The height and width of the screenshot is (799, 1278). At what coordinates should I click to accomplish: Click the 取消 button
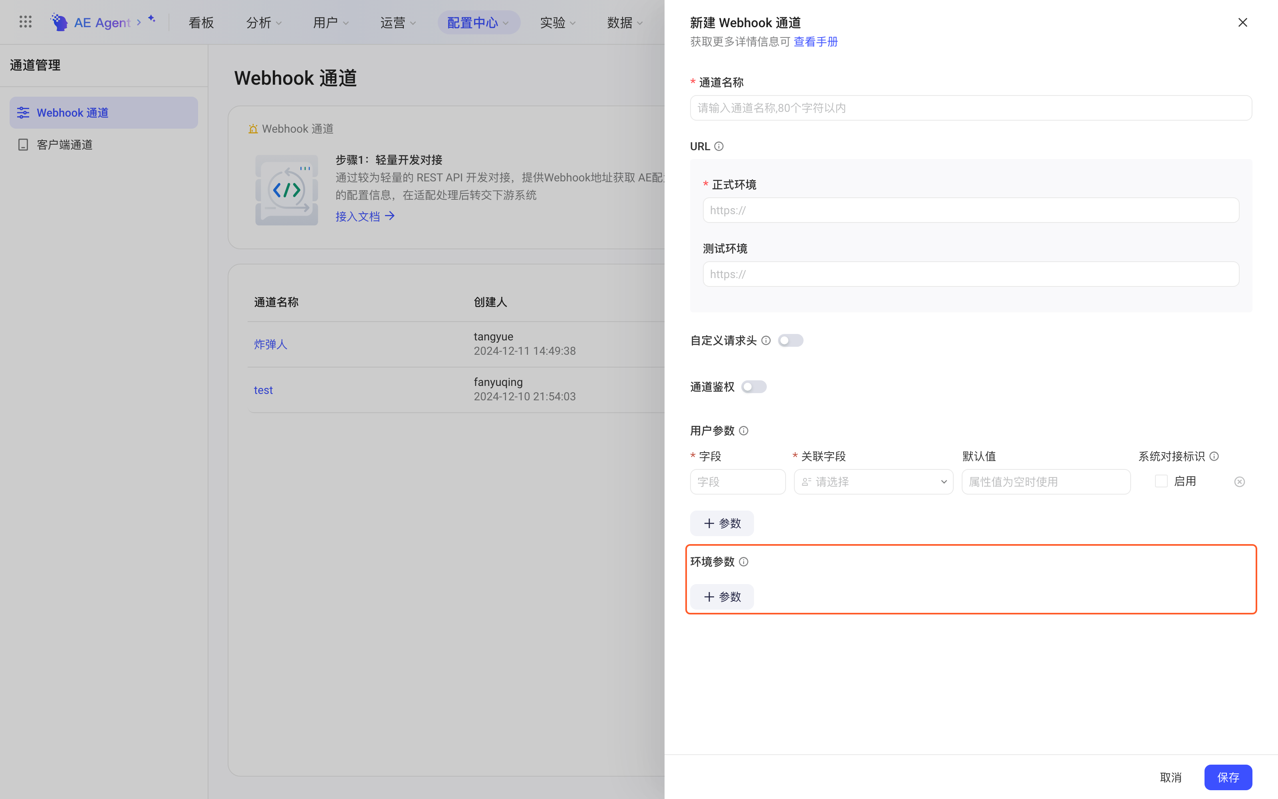(1170, 777)
